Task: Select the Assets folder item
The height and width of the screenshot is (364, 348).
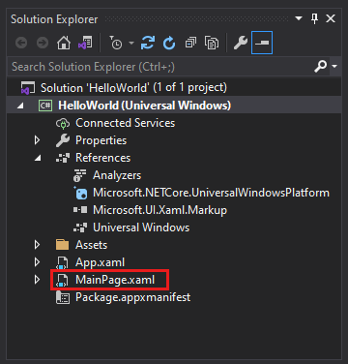Action: 91,245
